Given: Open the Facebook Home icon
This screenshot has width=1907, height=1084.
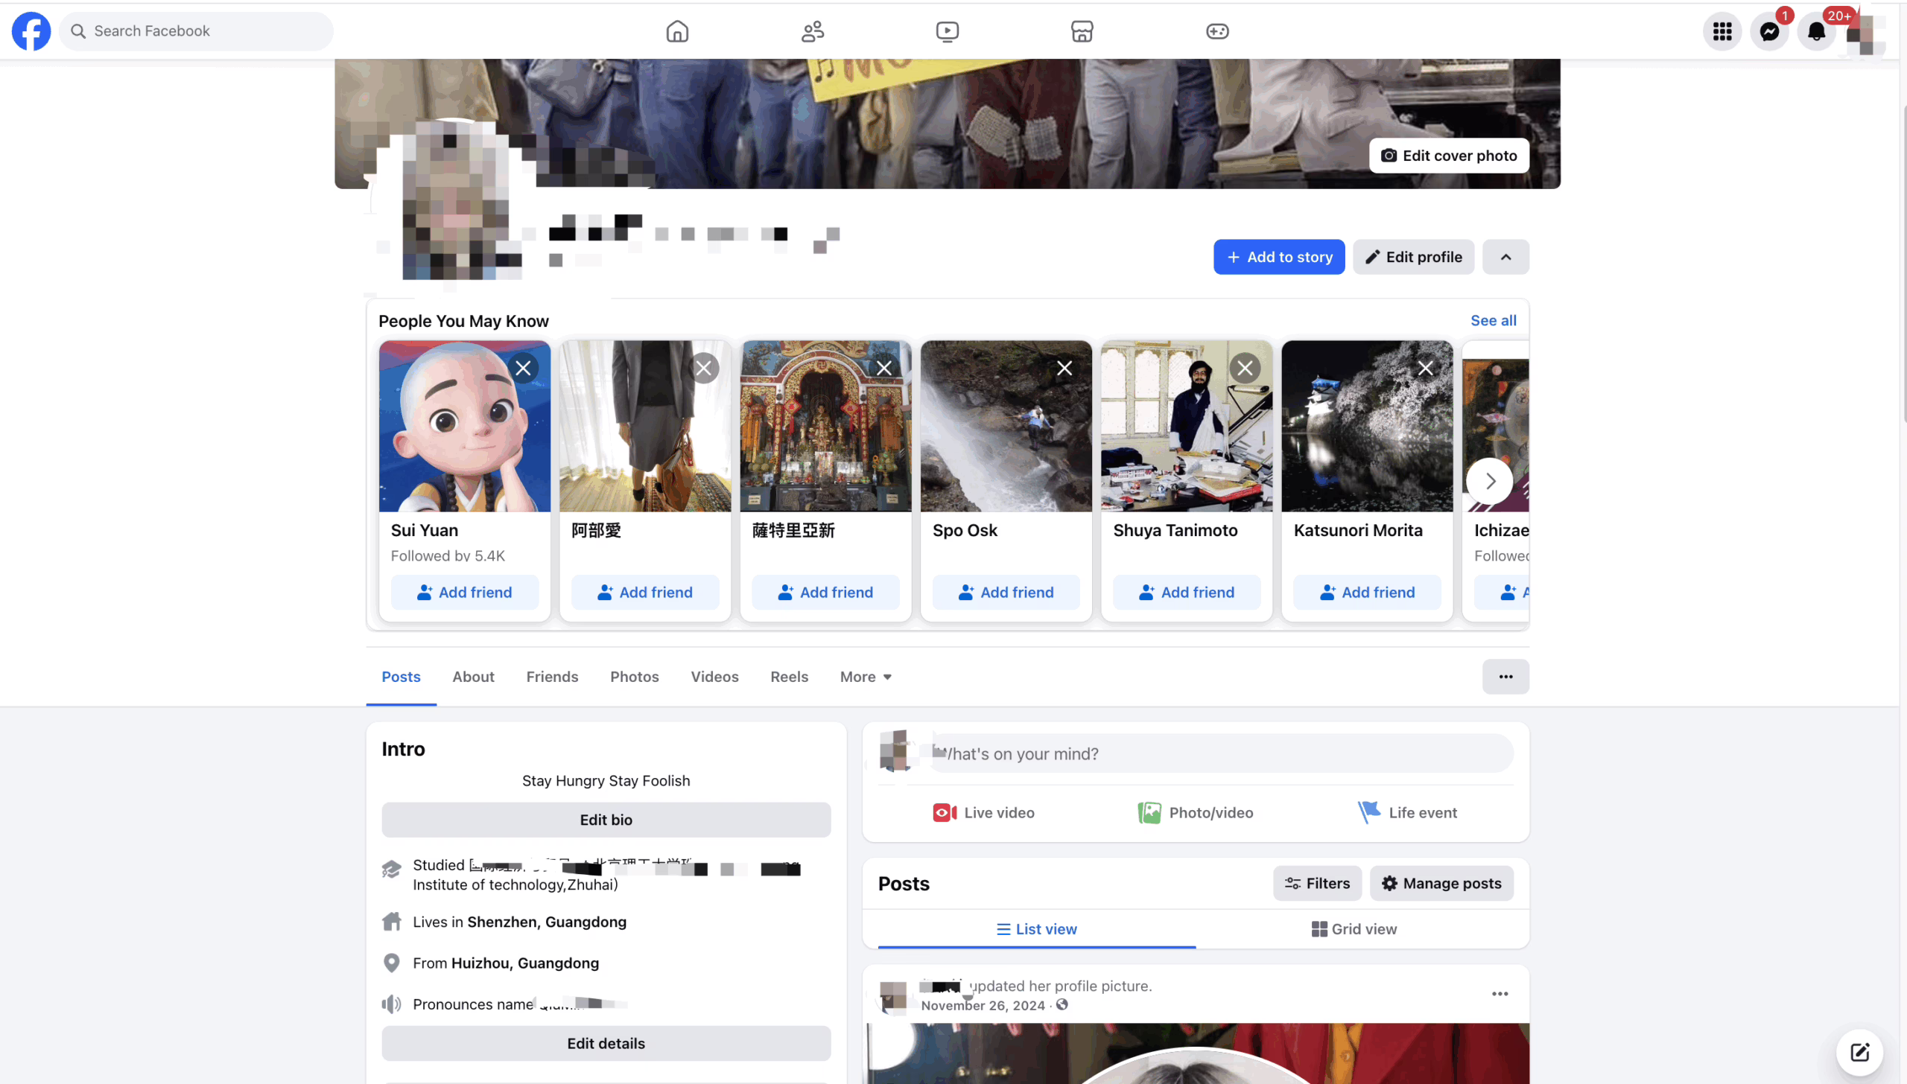Looking at the screenshot, I should pyautogui.click(x=676, y=31).
